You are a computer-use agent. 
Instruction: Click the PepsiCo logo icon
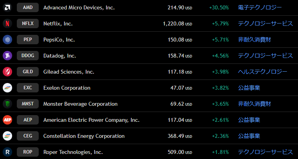[7, 40]
